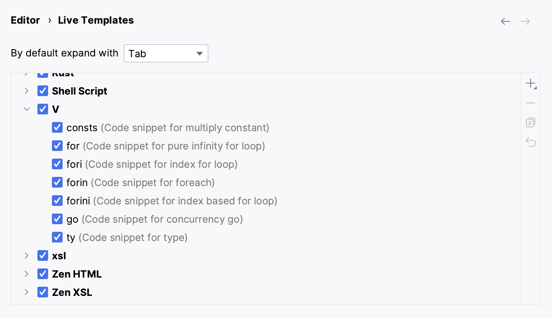Uncheck the fori template
The width and height of the screenshot is (552, 318).
click(57, 164)
